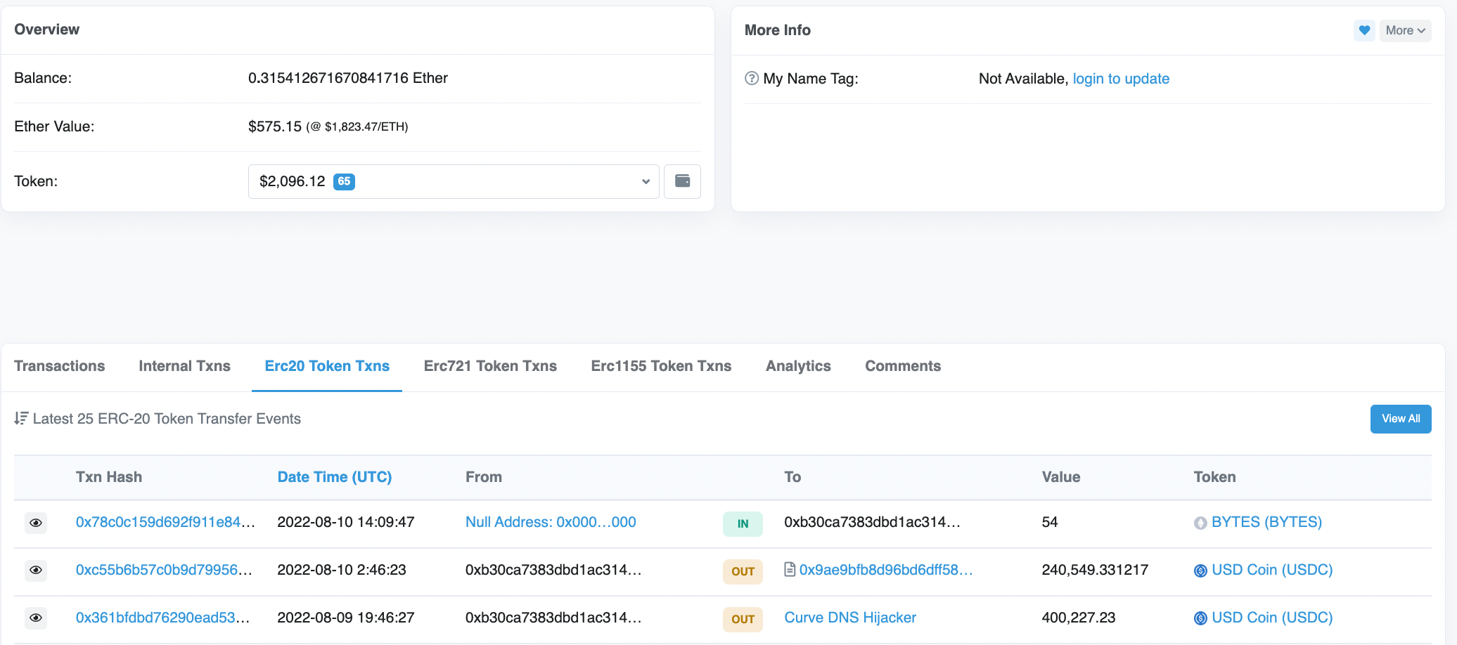Open transaction hash 0xc55b6b57c0b9d79956…
Viewport: 1457px width, 645px height.
(x=164, y=570)
